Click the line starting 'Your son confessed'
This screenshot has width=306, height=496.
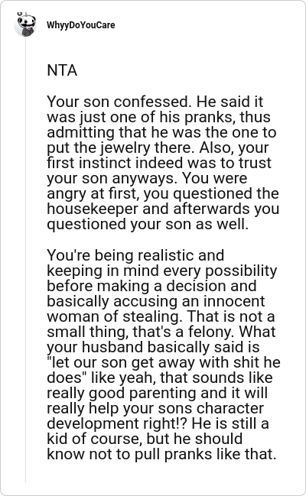point(155,102)
